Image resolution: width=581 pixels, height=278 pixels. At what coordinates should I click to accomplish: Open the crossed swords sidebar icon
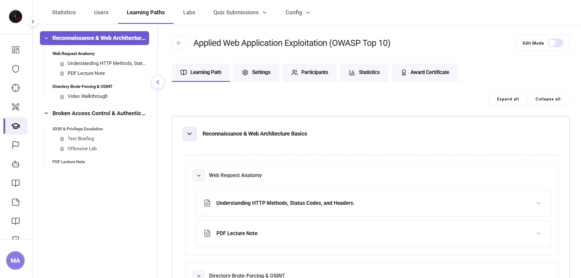(x=16, y=107)
